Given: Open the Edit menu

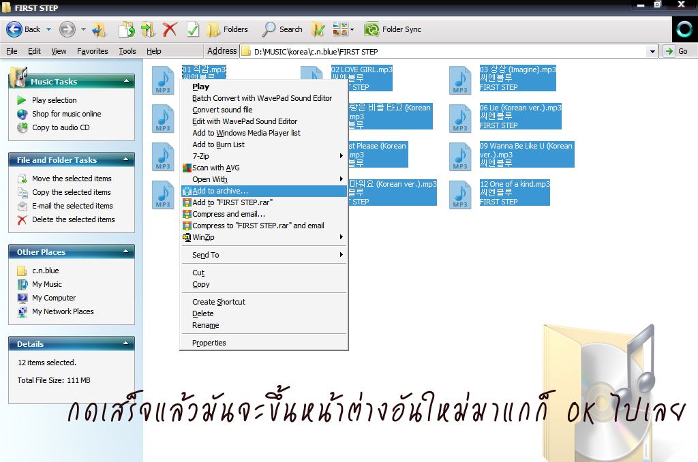Looking at the screenshot, I should [x=34, y=51].
